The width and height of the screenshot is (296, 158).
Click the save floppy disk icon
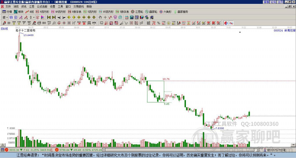(x=142, y=18)
